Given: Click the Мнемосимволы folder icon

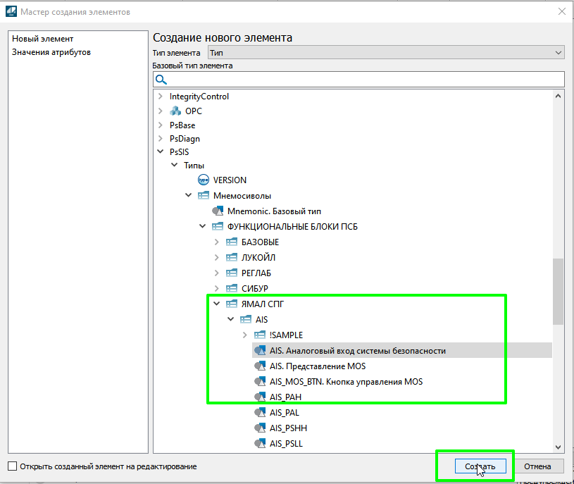Looking at the screenshot, I should (x=204, y=196).
